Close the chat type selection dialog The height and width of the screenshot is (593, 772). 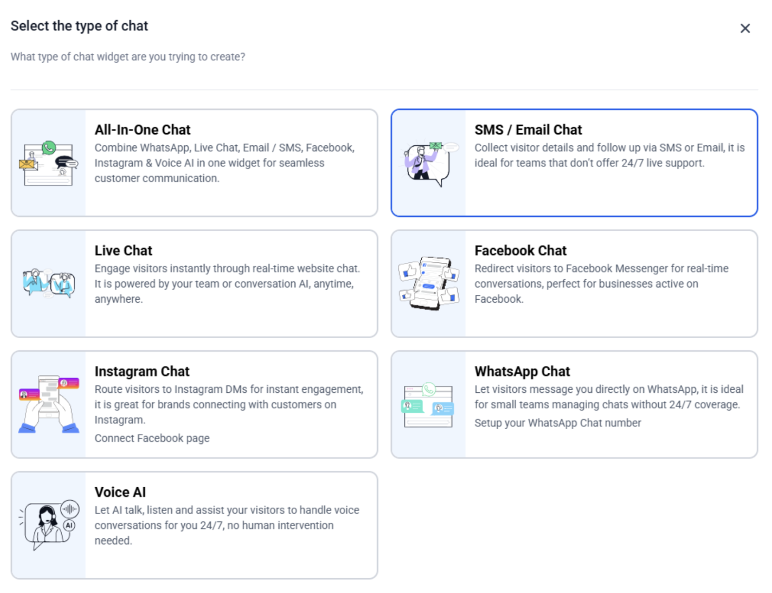(745, 28)
